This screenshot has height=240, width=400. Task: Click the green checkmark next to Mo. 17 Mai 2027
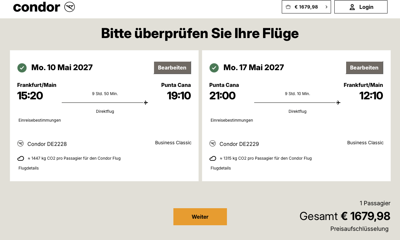[214, 68]
